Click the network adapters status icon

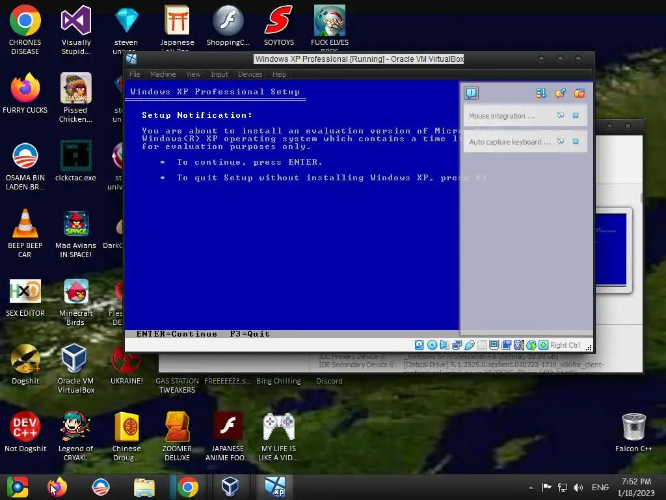pyautogui.click(x=457, y=345)
